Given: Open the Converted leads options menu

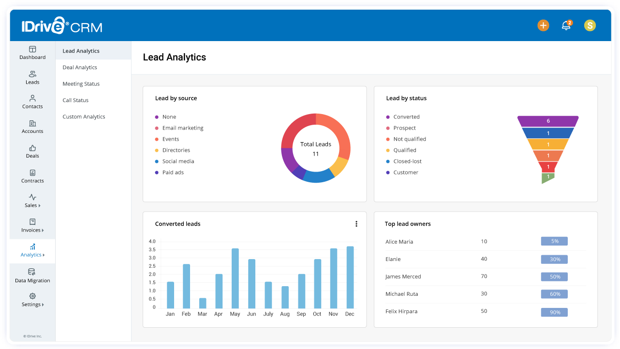Looking at the screenshot, I should (356, 224).
